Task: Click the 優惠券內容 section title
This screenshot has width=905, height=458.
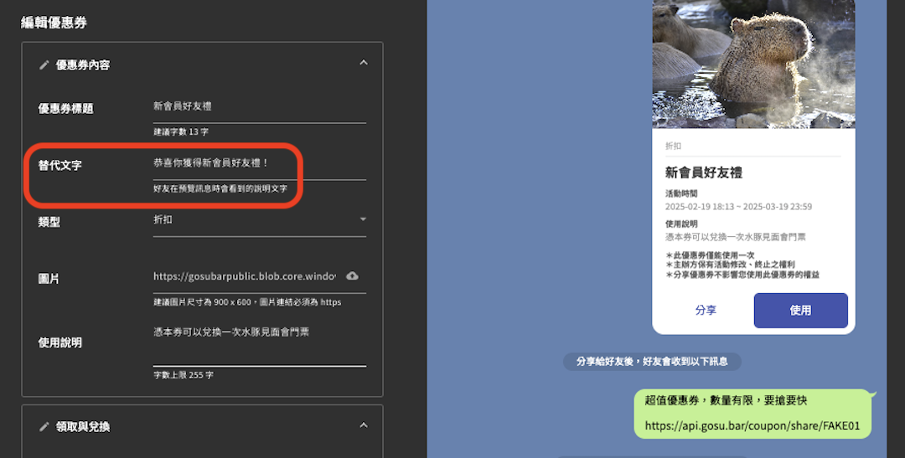Action: (82, 65)
